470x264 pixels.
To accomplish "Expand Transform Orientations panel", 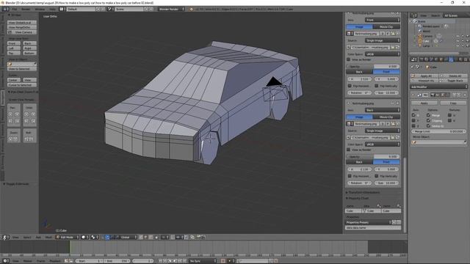I will coord(364,192).
